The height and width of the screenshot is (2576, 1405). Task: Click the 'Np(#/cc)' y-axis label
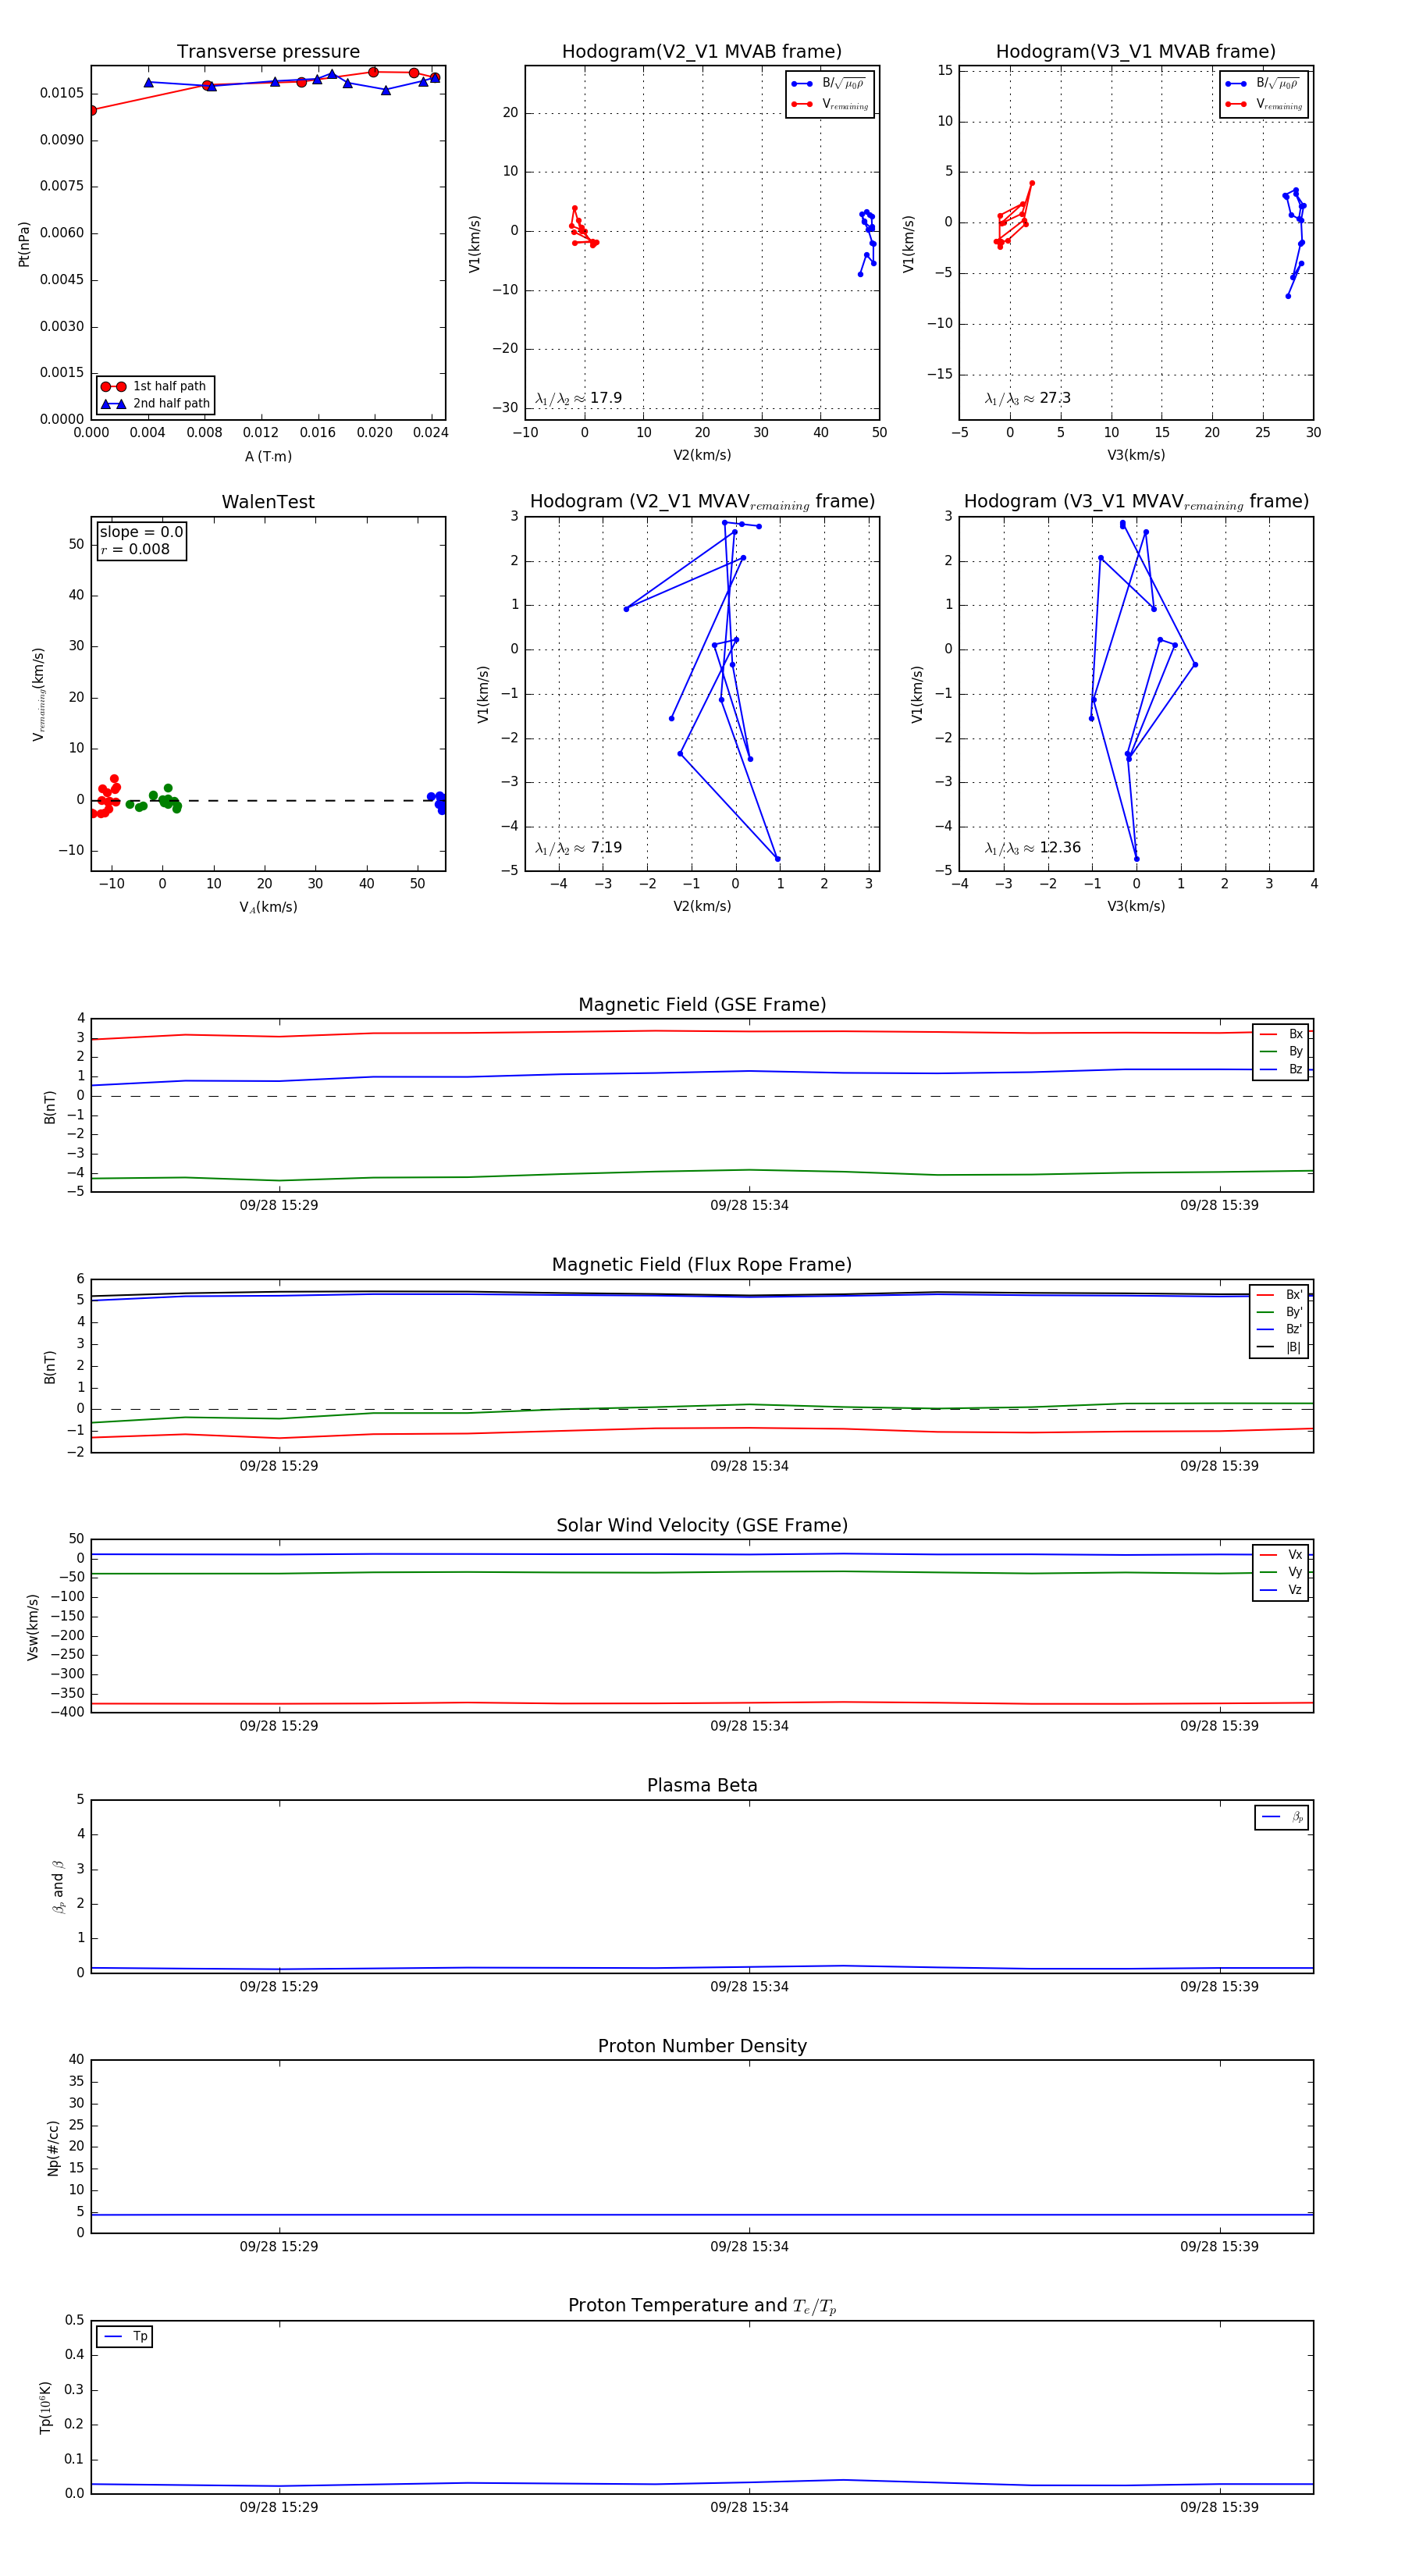[54, 2147]
